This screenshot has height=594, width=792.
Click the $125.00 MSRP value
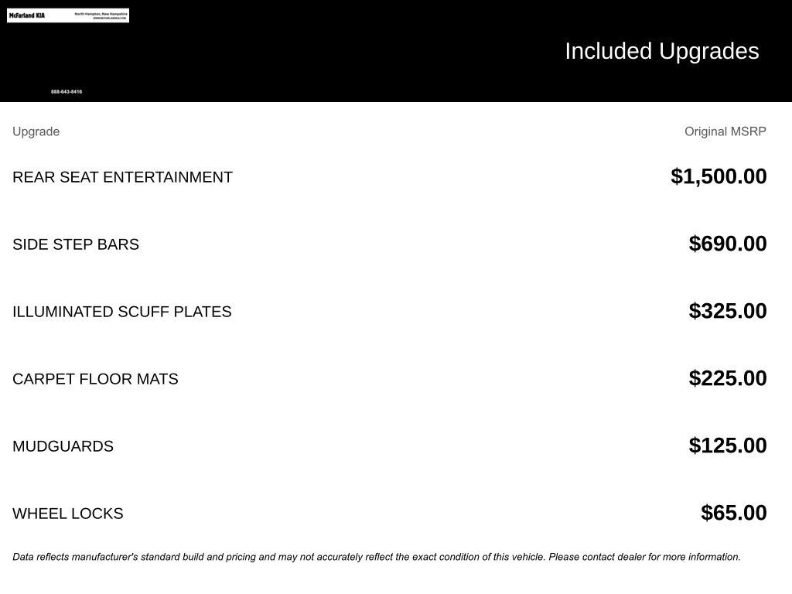click(x=728, y=445)
